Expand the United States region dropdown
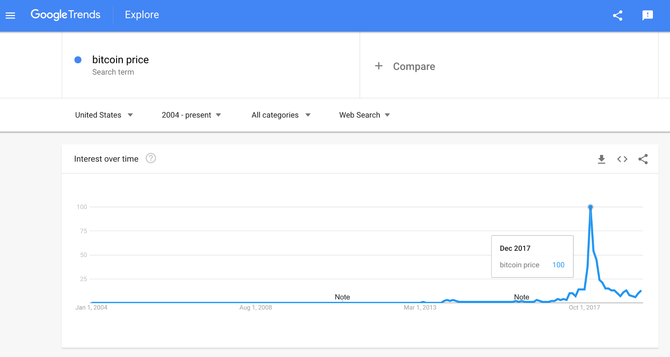This screenshot has width=670, height=357. (104, 115)
